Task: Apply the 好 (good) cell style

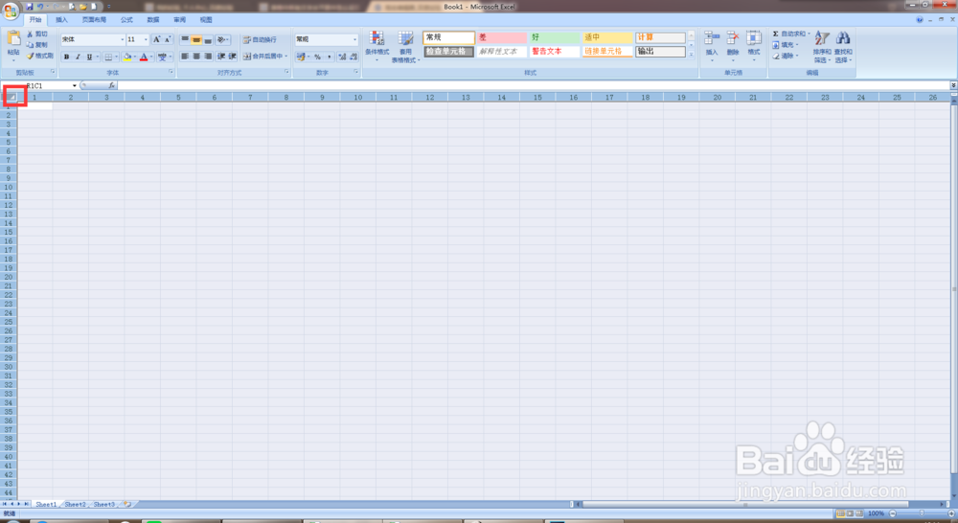Action: tap(554, 38)
